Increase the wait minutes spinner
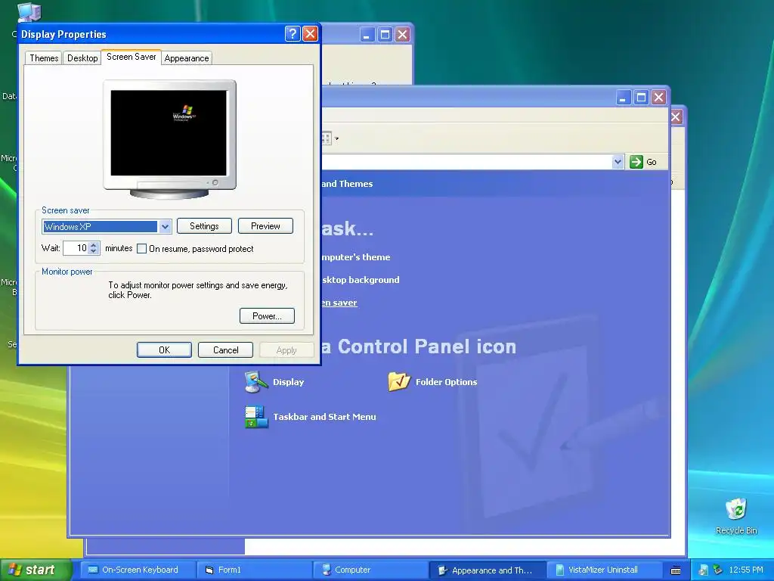Viewport: 774px width, 581px height. coord(94,244)
